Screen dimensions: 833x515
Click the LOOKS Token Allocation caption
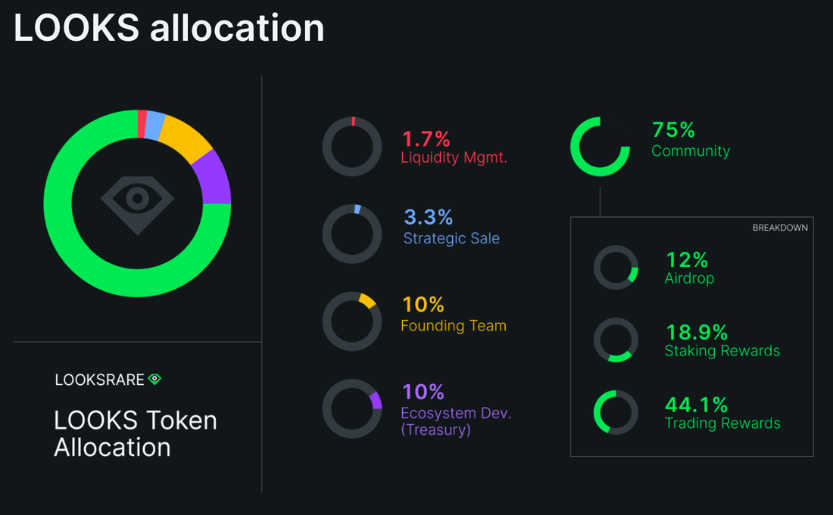tap(136, 434)
